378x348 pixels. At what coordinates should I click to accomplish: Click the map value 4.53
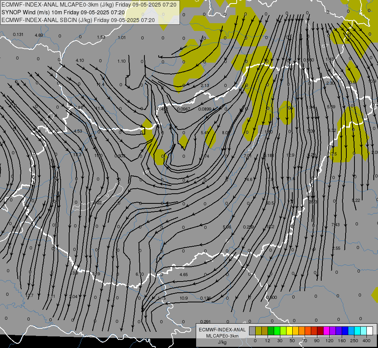click(x=78, y=131)
